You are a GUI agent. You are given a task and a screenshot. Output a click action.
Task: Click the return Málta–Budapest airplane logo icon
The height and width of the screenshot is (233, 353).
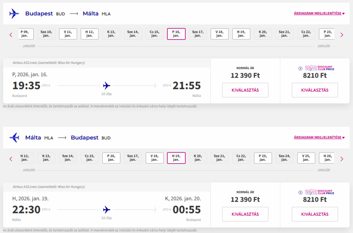(x=14, y=137)
